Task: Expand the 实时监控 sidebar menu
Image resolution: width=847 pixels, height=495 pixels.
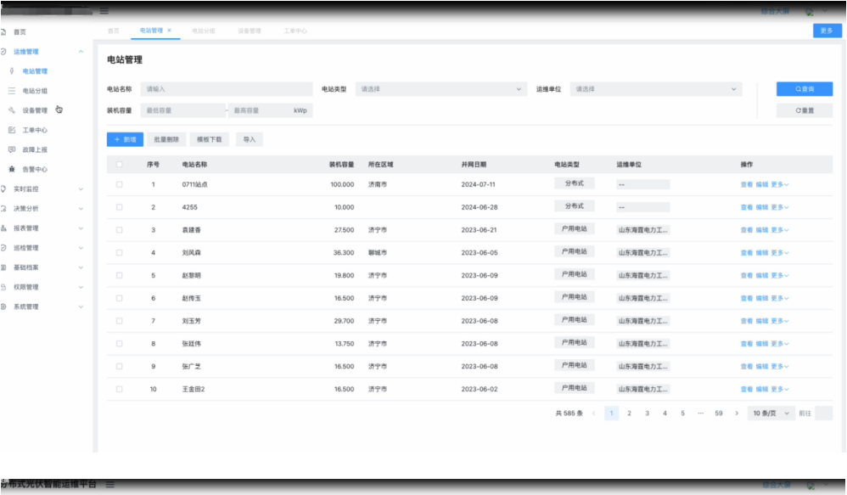Action: (x=42, y=189)
